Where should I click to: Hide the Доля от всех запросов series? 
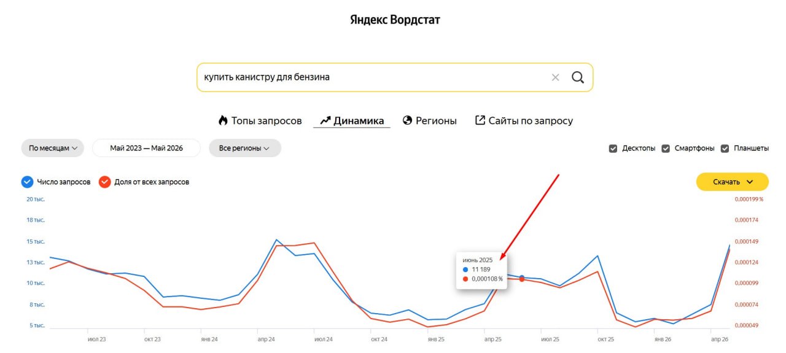[104, 182]
